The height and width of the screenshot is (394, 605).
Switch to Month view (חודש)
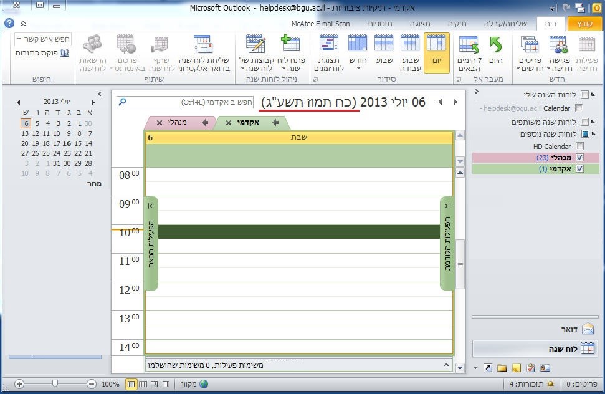click(x=358, y=52)
